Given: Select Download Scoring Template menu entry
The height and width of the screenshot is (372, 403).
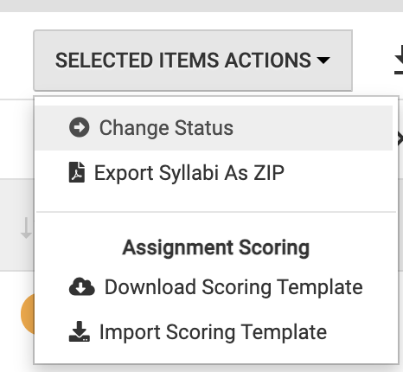Looking at the screenshot, I should pos(233,287).
